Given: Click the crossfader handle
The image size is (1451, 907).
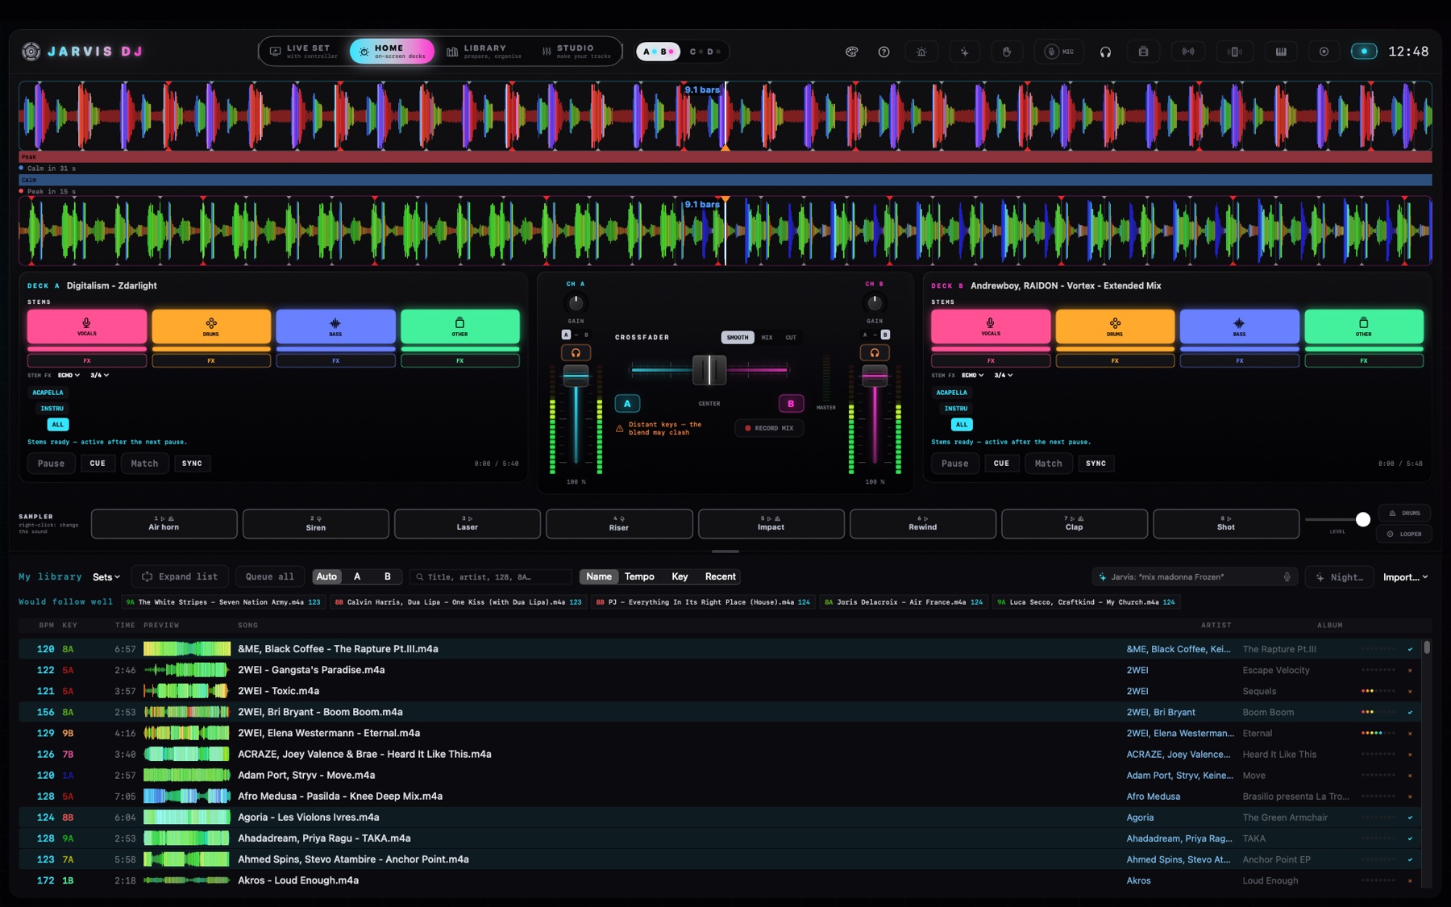Looking at the screenshot, I should click(x=709, y=370).
